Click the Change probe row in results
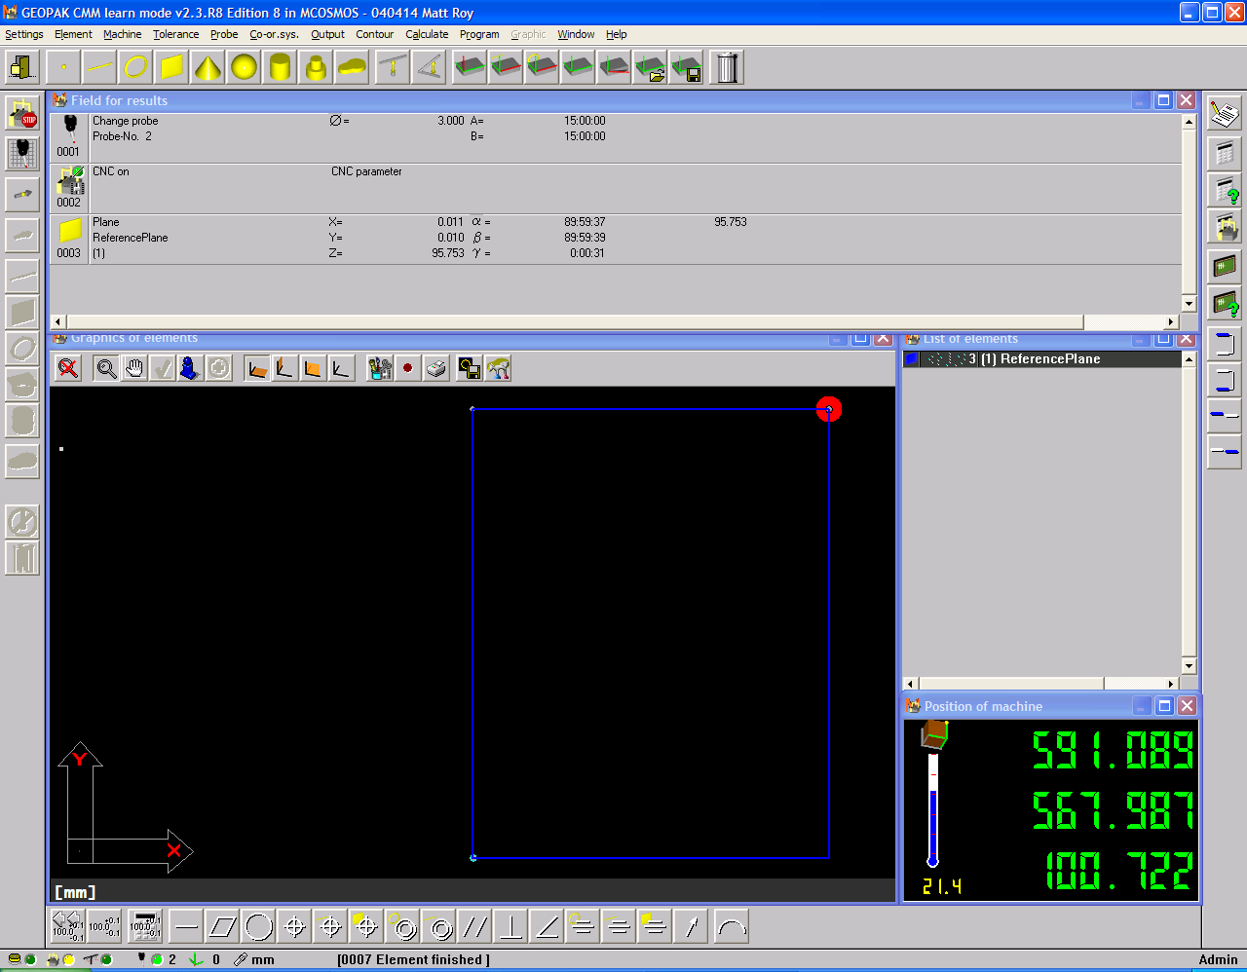Screen dimensions: 1247x972 point(616,137)
